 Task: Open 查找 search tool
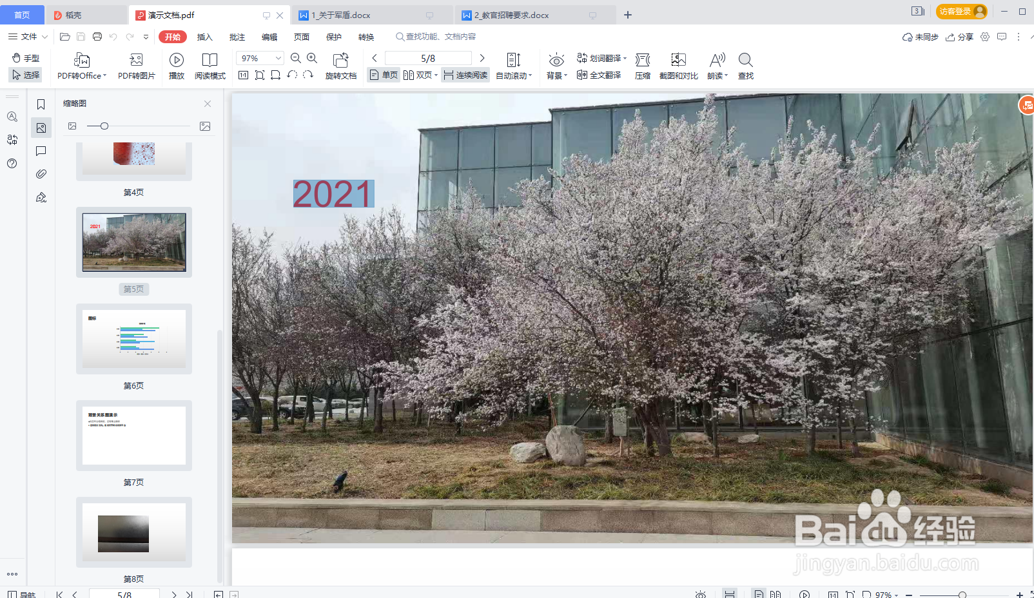tap(745, 66)
